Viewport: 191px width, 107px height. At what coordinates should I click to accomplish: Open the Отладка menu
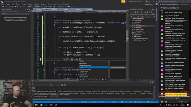click(30, 4)
